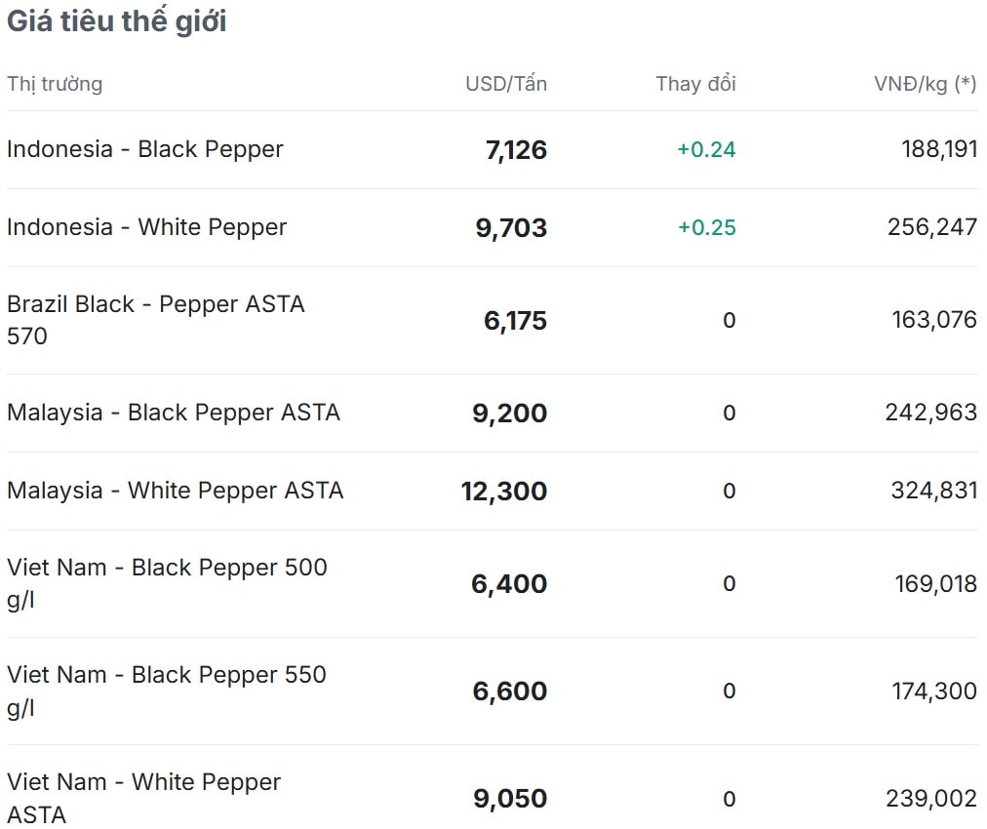Click the 9,050 USD price value
This screenshot has height=829, width=987.
510,799
